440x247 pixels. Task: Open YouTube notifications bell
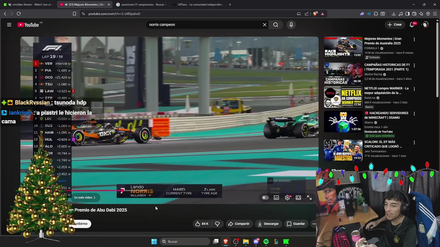coord(412,25)
